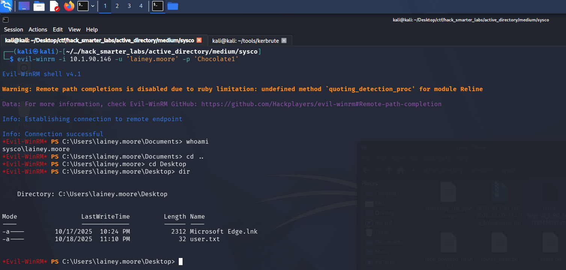Click the '10/18/2025 11:10 PM' timestamp

[92, 239]
